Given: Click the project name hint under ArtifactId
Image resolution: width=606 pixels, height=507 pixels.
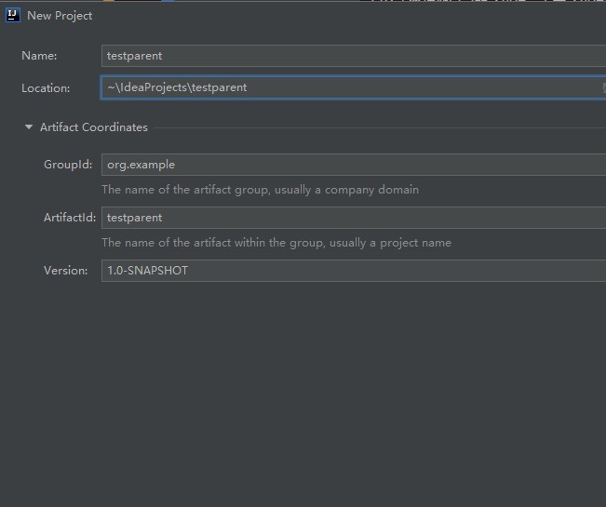Looking at the screenshot, I should coord(276,243).
